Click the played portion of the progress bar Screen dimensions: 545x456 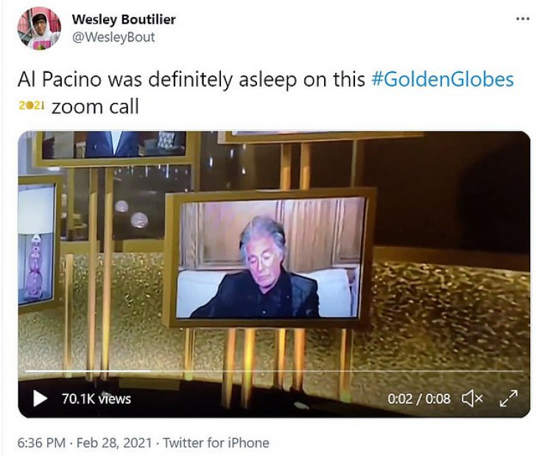(x=88, y=371)
